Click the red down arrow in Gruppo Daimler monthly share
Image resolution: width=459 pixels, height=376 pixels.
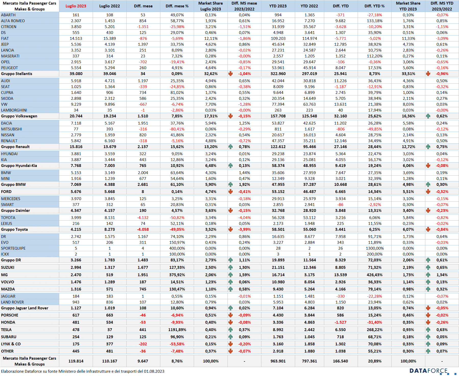point(231,211)
